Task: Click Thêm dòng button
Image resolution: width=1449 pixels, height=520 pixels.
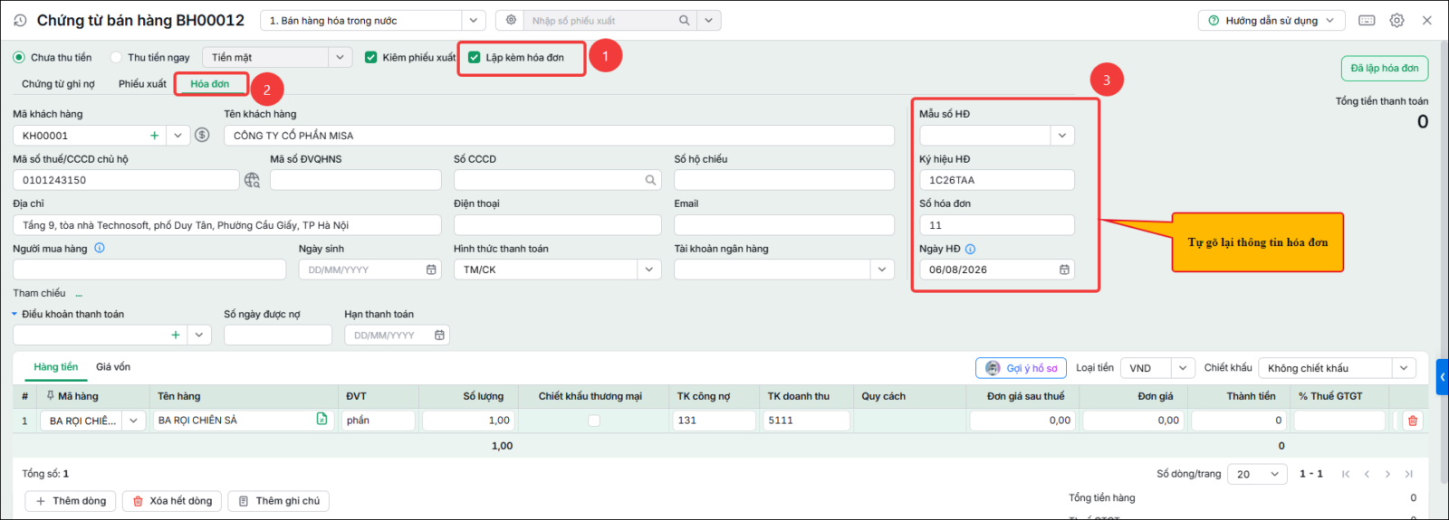Action: (x=71, y=501)
